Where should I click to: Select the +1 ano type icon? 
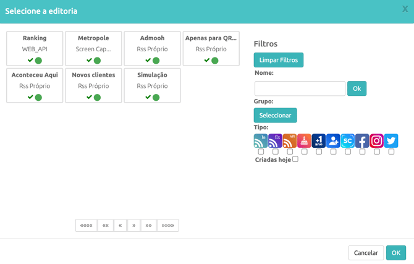pyautogui.click(x=319, y=140)
